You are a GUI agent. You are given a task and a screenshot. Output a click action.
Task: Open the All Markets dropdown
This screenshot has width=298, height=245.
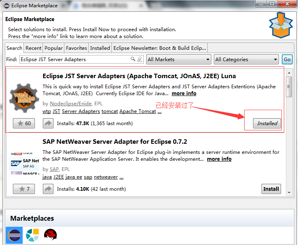[x=179, y=60]
